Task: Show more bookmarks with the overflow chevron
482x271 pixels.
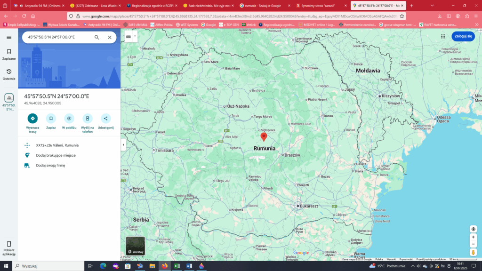Action: (x=477, y=24)
